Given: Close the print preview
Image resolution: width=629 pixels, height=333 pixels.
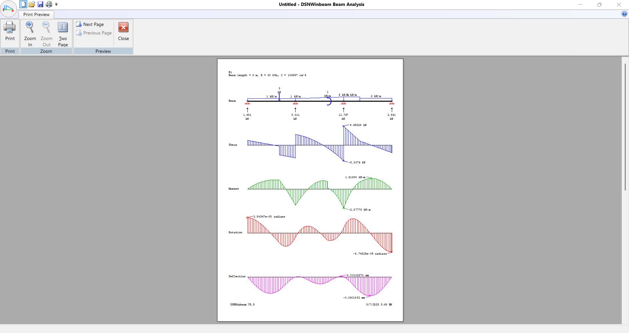Looking at the screenshot, I should coord(123,31).
